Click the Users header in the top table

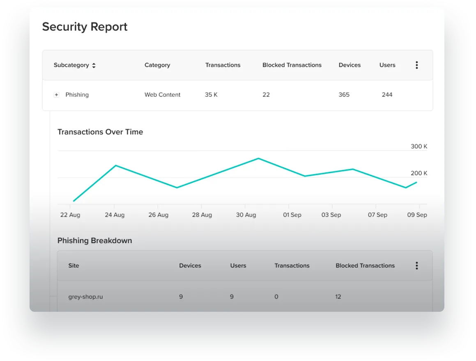(387, 65)
